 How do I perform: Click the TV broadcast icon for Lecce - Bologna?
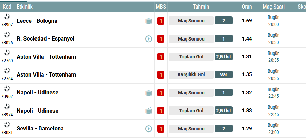point(149,21)
